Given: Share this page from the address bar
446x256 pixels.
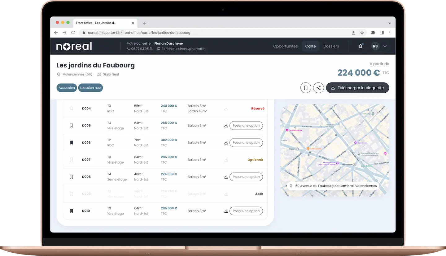Looking at the screenshot, I should tap(353, 33).
